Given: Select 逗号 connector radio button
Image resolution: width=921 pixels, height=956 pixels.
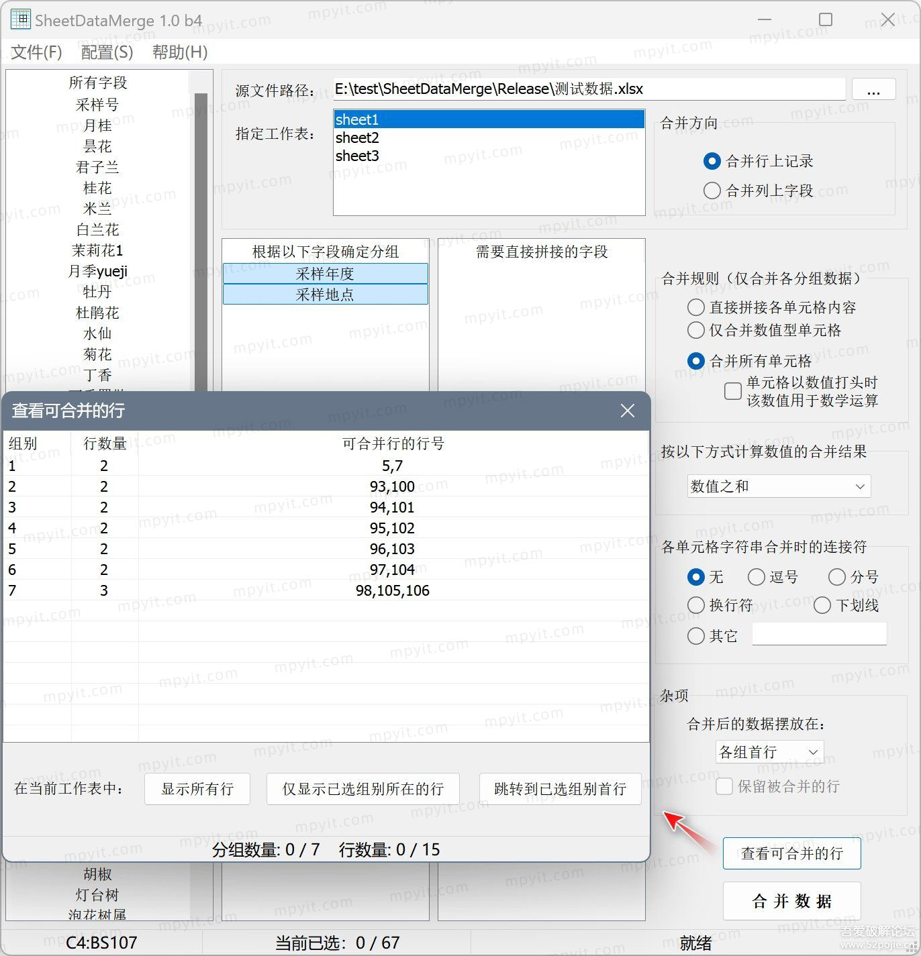Looking at the screenshot, I should (773, 577).
